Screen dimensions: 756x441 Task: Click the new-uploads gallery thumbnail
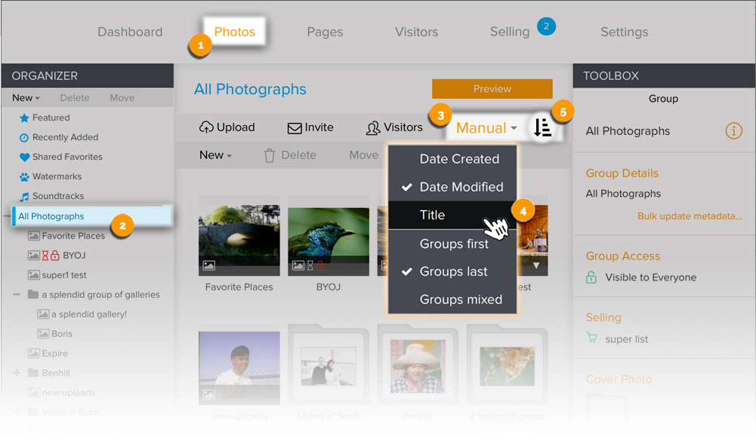(239, 367)
